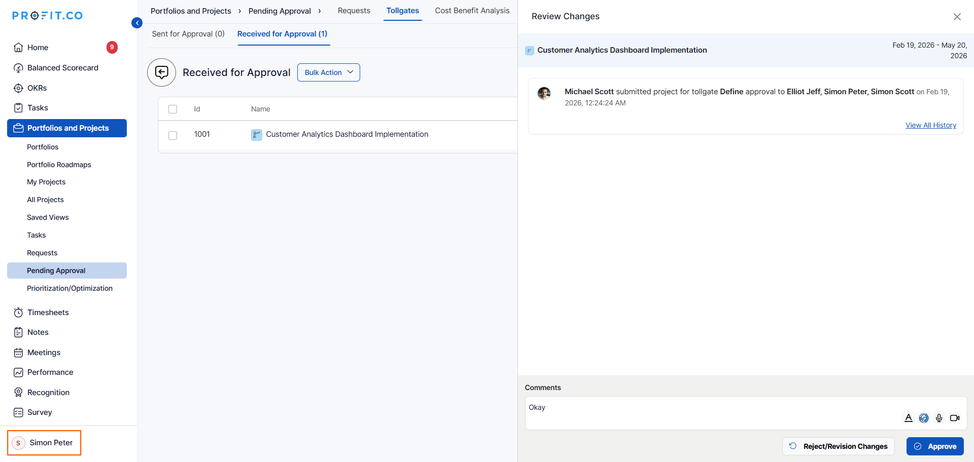Click the Approve button
974x462 pixels.
(x=934, y=446)
